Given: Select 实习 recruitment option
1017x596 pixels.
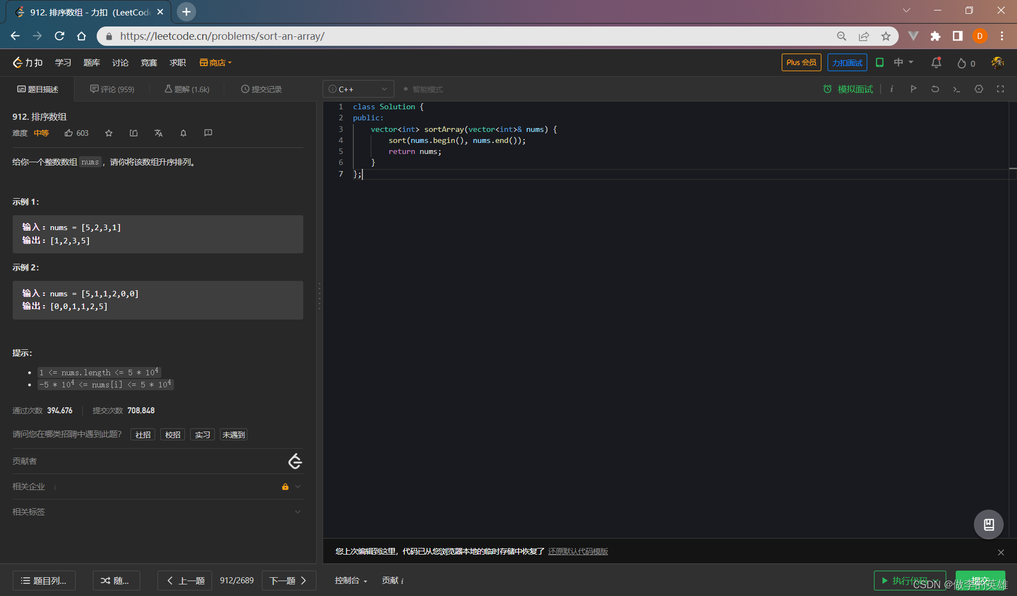Looking at the screenshot, I should pyautogui.click(x=203, y=434).
